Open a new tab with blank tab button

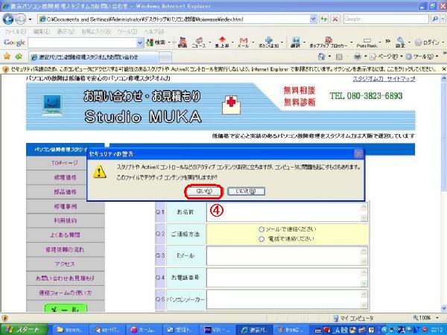[x=165, y=57]
